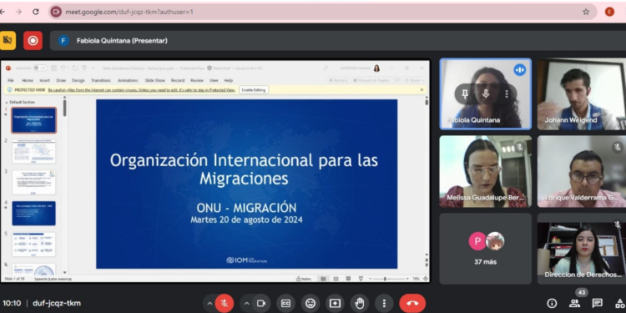Open the '37 más' participants tile
This screenshot has height=313, width=626.
[486, 249]
